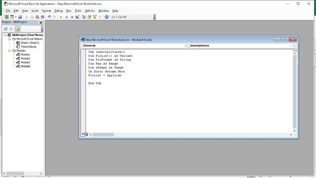Open the Tools menu
Viewport: 316px width, 178px height.
click(78, 11)
